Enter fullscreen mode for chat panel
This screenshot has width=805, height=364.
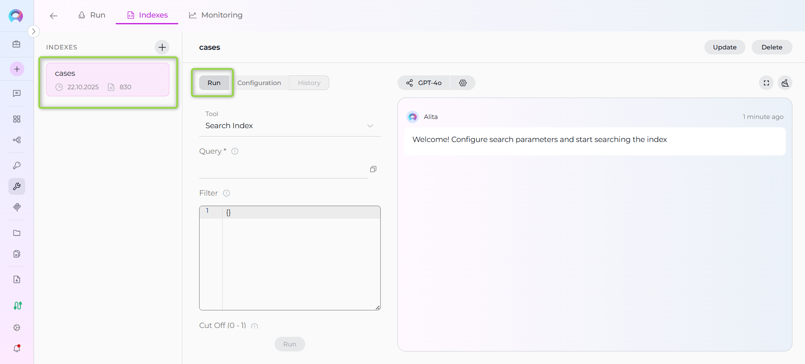click(x=766, y=83)
